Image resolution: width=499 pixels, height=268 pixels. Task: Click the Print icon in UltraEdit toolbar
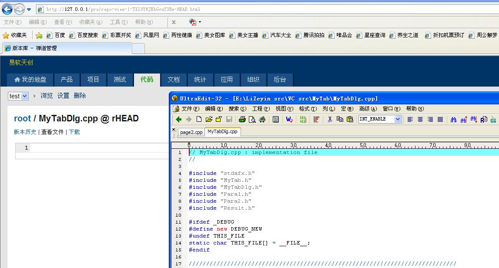tap(242, 119)
